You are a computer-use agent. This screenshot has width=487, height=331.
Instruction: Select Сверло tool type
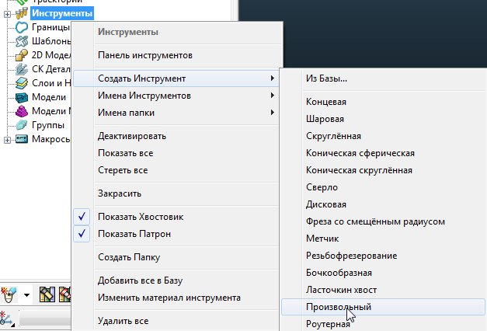(x=383, y=187)
